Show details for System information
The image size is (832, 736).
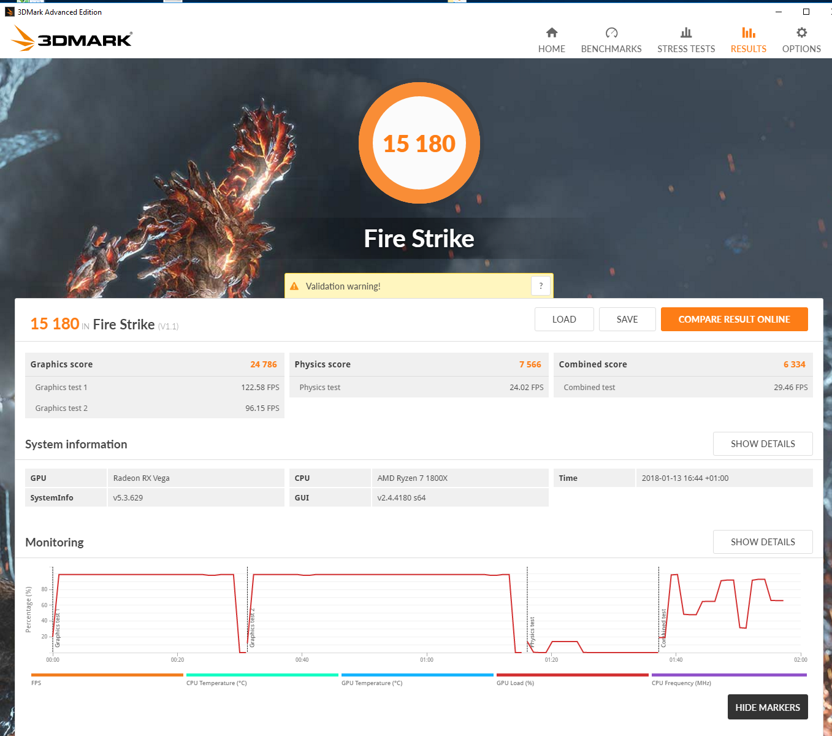click(763, 444)
